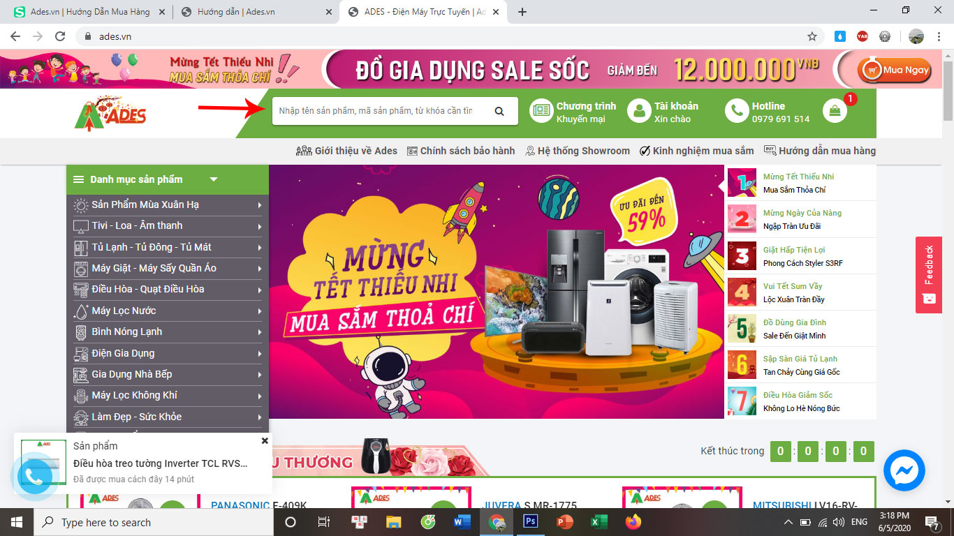Open File Explorer from the taskbar
The height and width of the screenshot is (536, 954).
pos(395,522)
